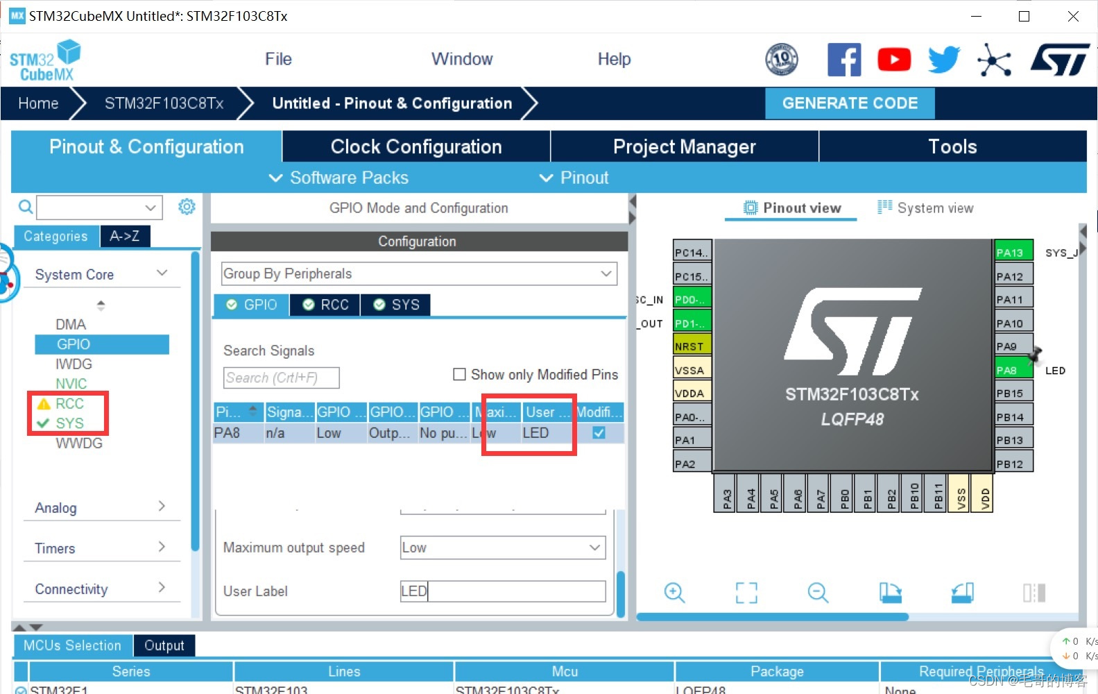Select pin NRST on the chip
1098x694 pixels.
pyautogui.click(x=692, y=346)
